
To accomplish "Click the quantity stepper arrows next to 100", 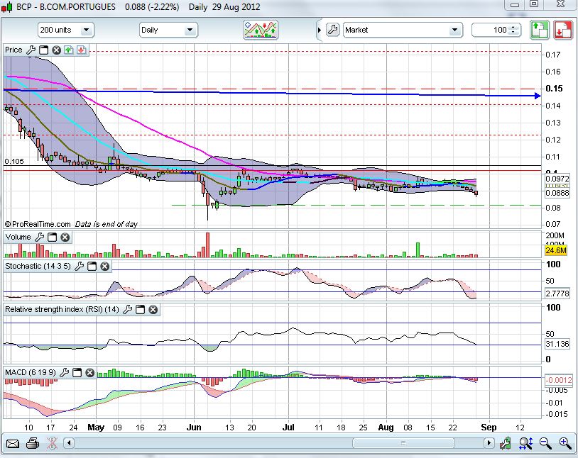I will (x=513, y=30).
